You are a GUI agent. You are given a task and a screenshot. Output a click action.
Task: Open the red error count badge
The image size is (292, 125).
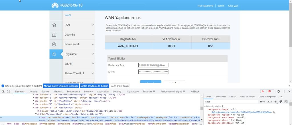(263, 91)
